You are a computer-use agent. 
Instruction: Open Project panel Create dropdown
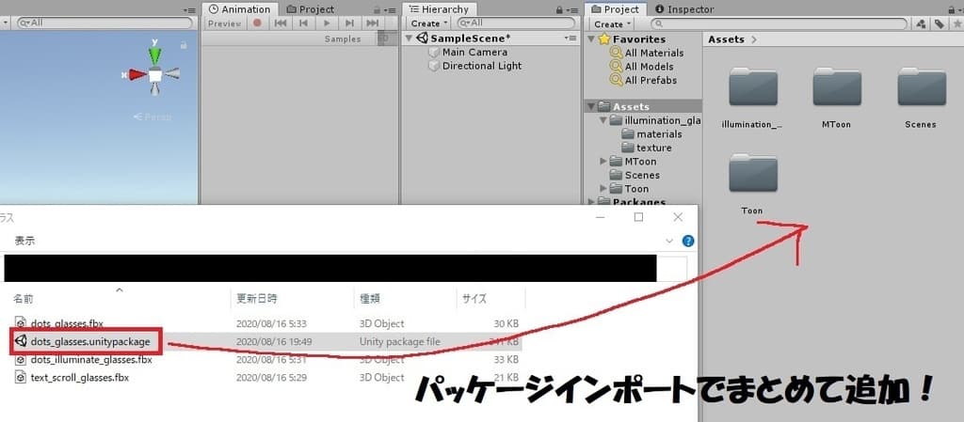612,23
